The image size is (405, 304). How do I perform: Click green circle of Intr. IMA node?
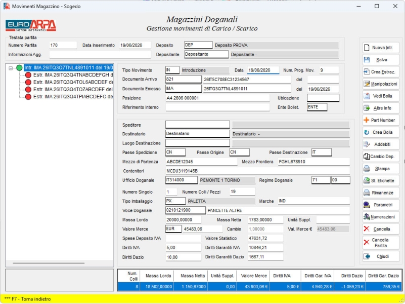(x=19, y=68)
